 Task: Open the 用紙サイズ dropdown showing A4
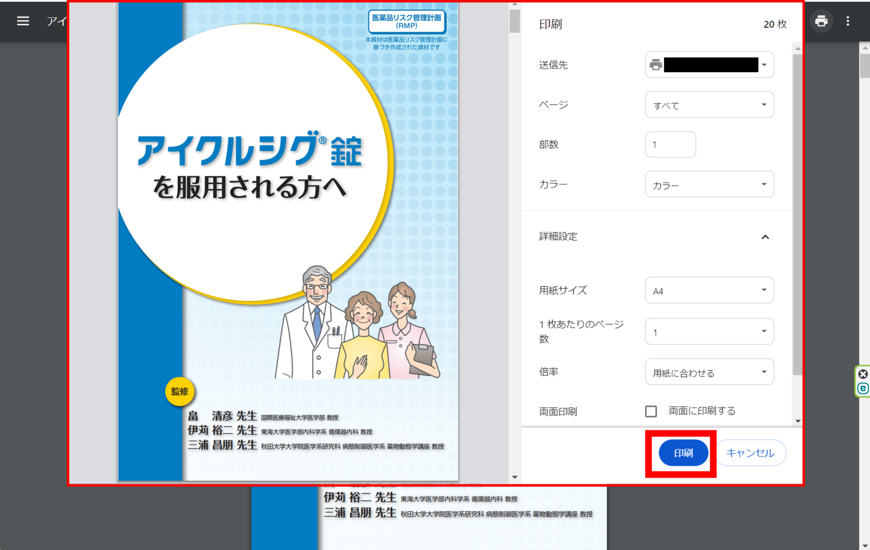coord(709,290)
